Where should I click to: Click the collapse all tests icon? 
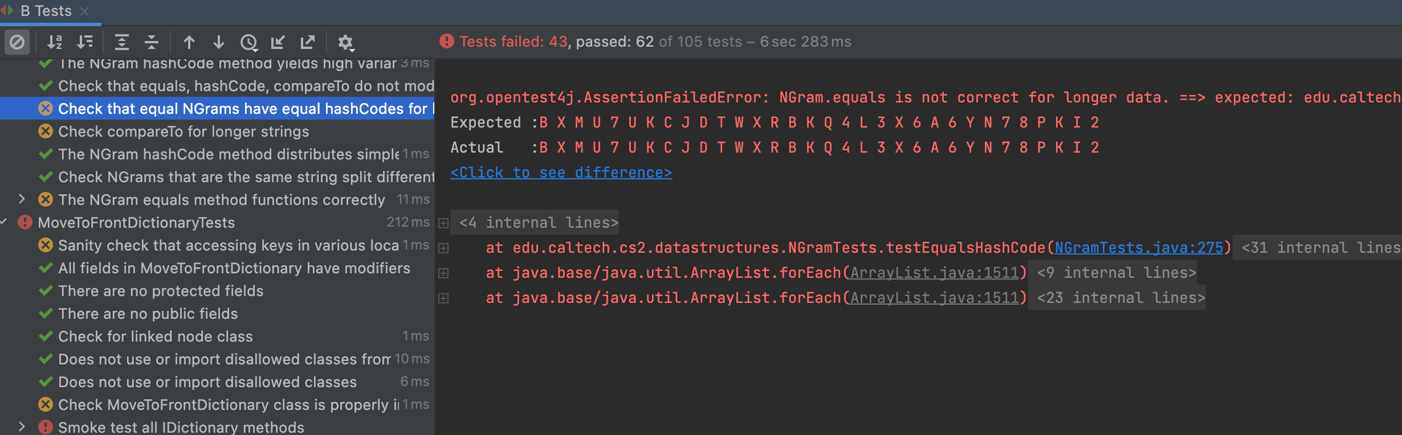click(151, 42)
